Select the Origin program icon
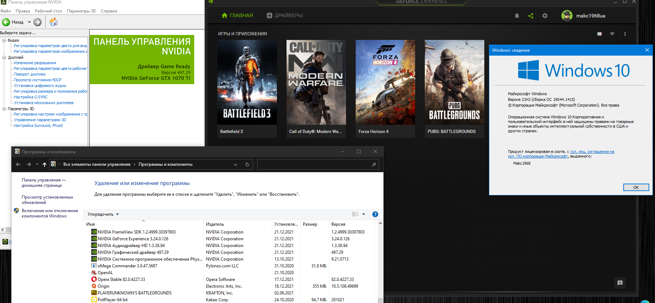The image size is (655, 303). coord(94,286)
